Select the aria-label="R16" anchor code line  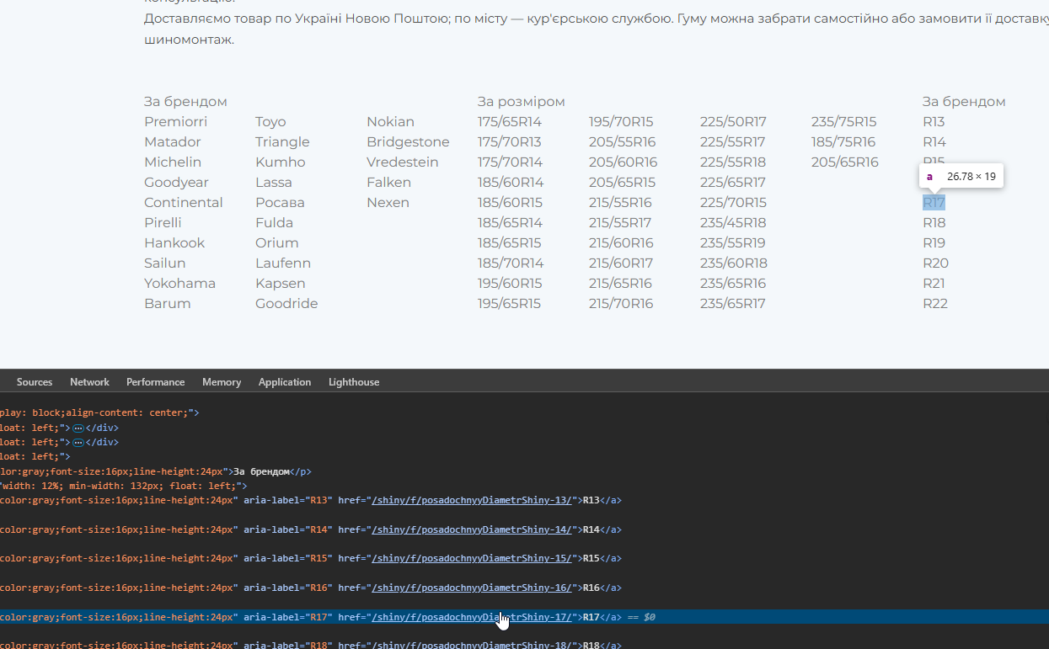[311, 588]
